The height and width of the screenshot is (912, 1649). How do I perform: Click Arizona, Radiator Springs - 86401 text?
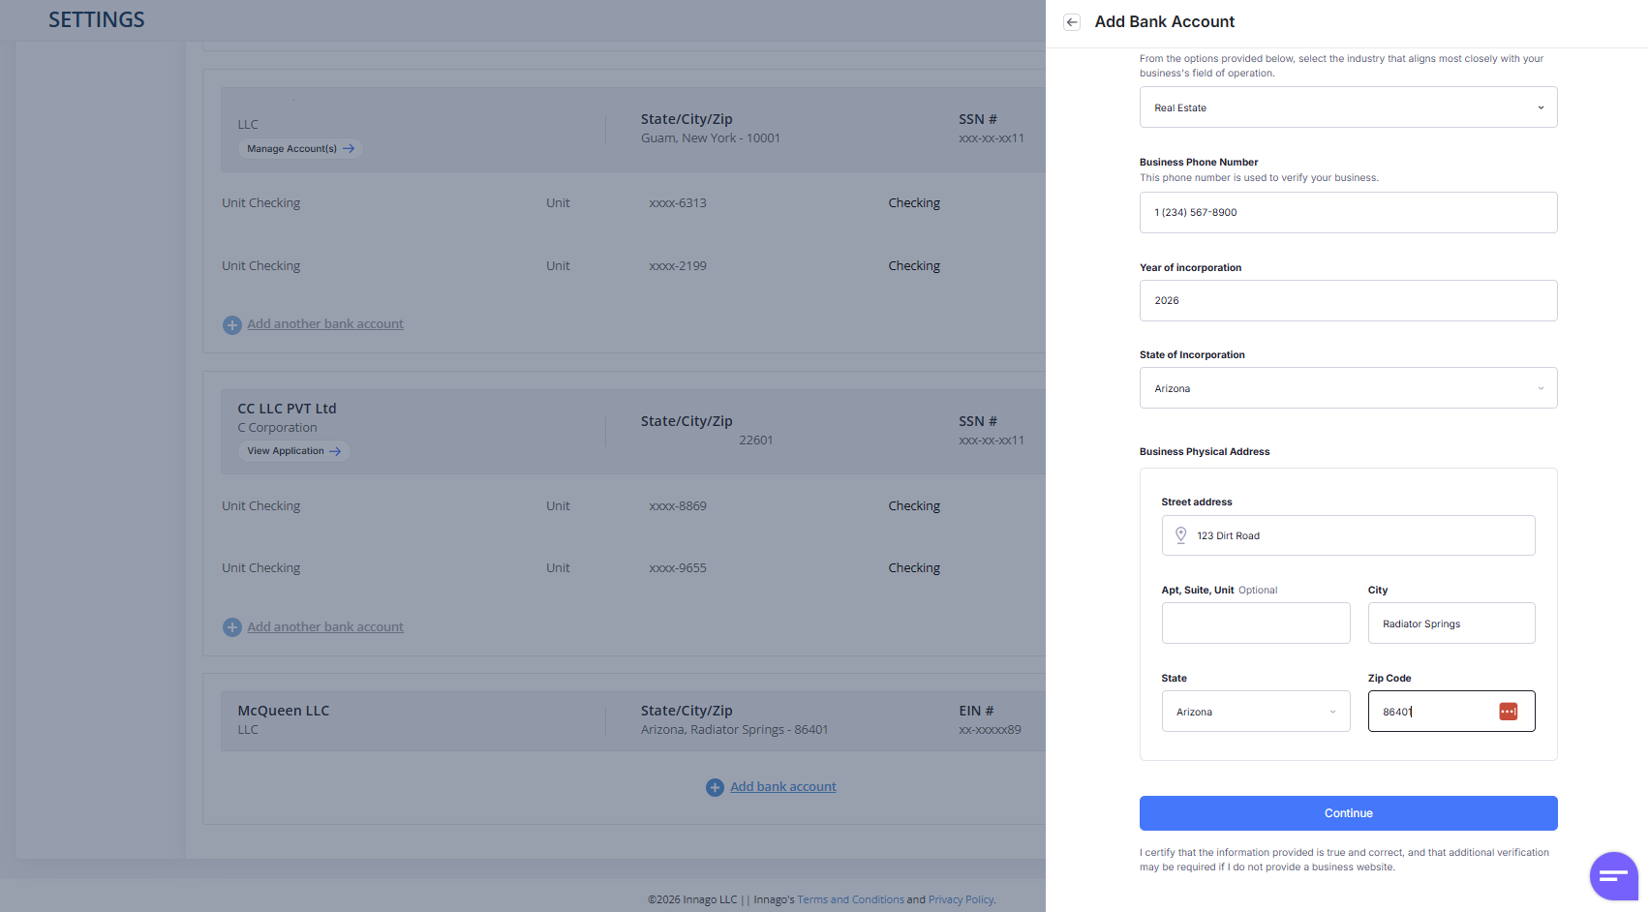[734, 730]
